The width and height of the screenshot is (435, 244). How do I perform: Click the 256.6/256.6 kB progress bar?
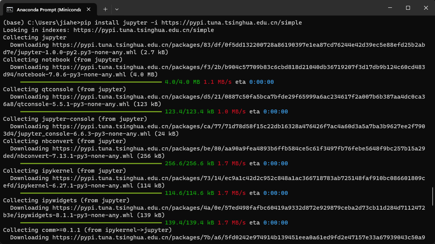pos(91,163)
